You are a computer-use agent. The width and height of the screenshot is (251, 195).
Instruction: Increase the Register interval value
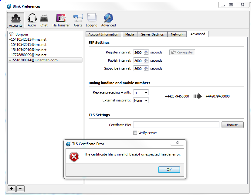pyautogui.click(x=146, y=51)
